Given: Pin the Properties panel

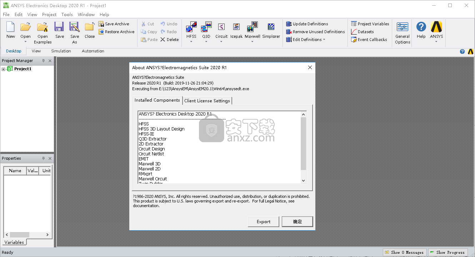Looking at the screenshot, I should [x=44, y=158].
